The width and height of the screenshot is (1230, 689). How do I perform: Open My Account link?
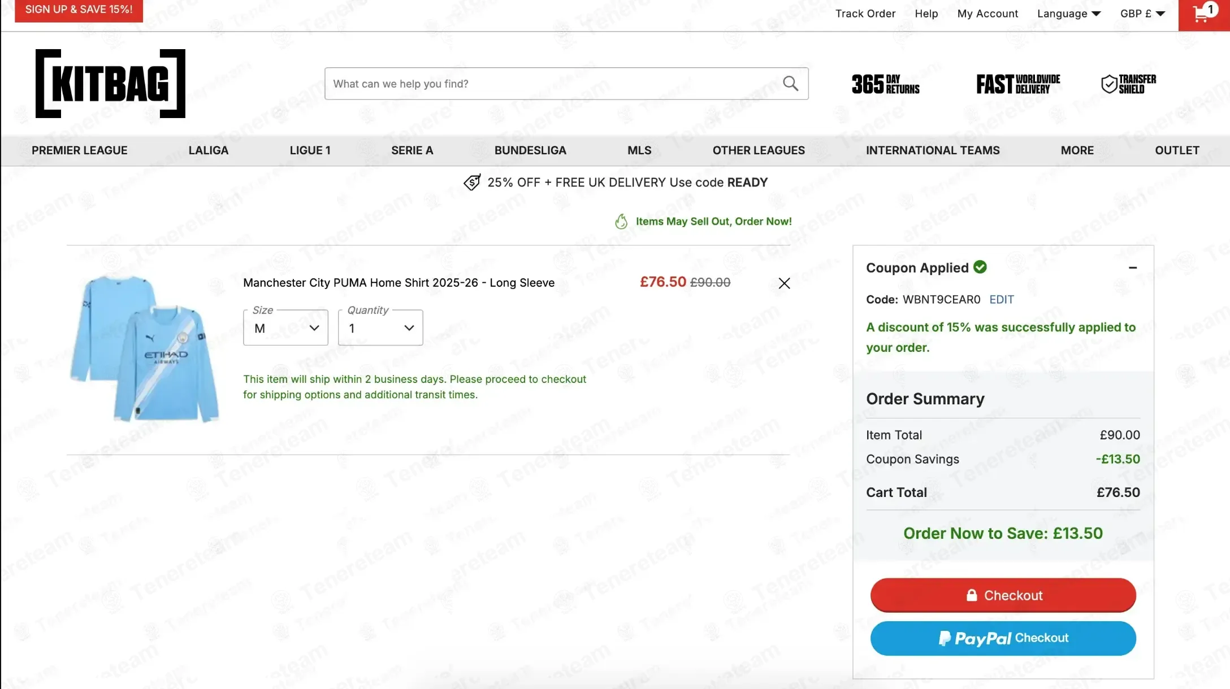tap(988, 14)
